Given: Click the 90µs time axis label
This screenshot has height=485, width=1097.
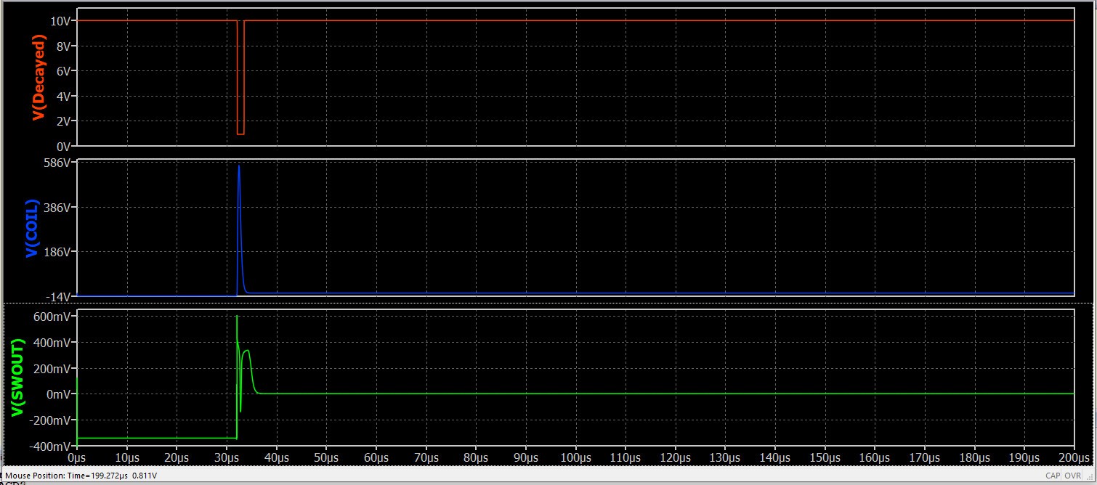Looking at the screenshot, I should click(526, 458).
